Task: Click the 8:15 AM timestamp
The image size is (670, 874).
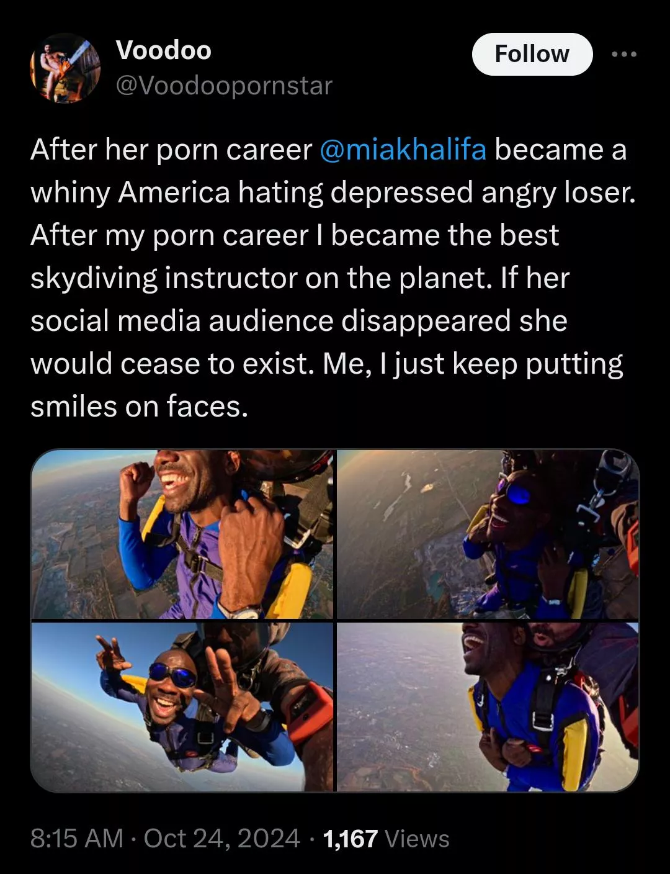Action: click(x=77, y=838)
